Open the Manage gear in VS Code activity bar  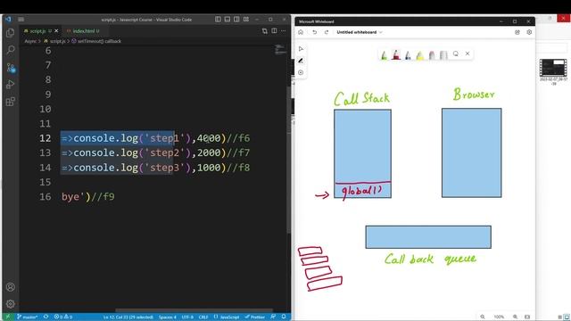pyautogui.click(x=11, y=304)
